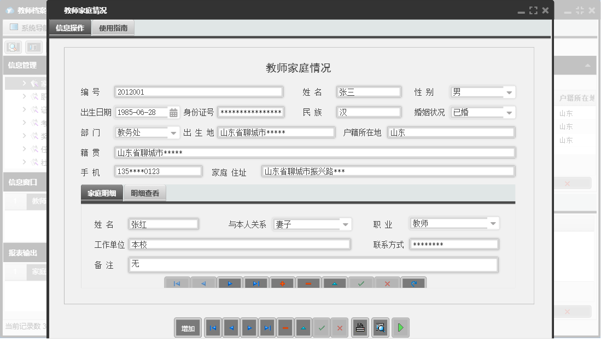Confirm changes with the green check icon
601x342 pixels.
[361, 283]
